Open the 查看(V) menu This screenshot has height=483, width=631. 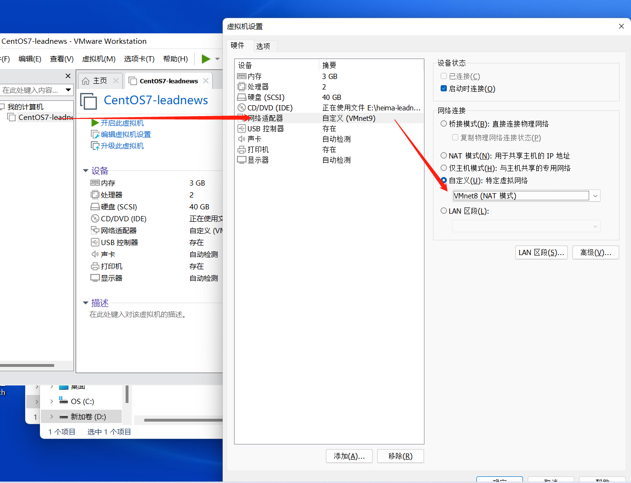coord(62,59)
